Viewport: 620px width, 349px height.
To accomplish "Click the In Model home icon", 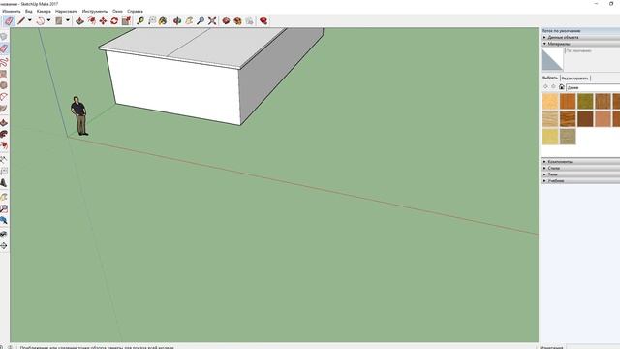I will 562,86.
